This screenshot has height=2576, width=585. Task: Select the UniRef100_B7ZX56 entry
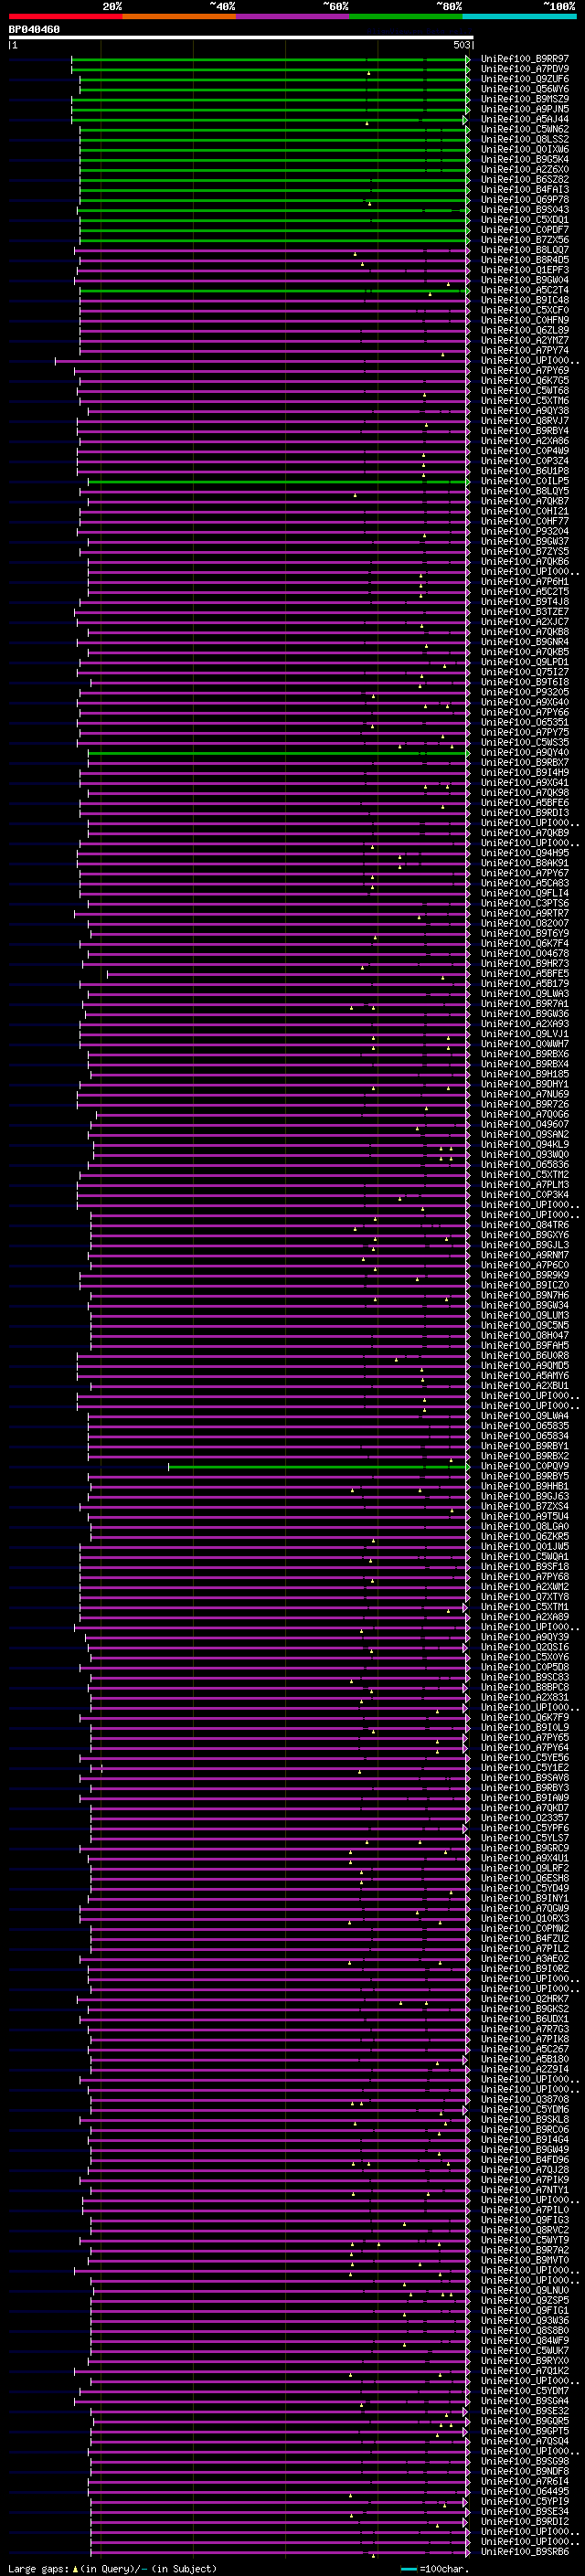click(525, 240)
